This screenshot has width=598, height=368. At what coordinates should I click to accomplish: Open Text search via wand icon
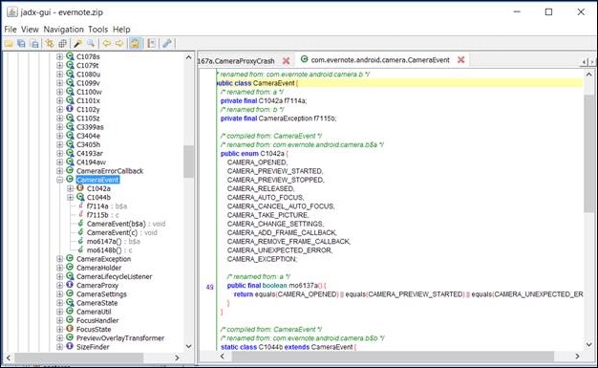pos(77,44)
